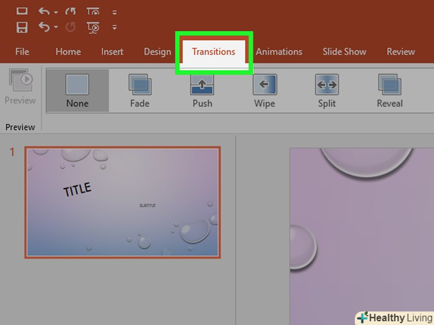Screen dimensions: 434x325
Task: Choose the Split transition effect
Action: (x=327, y=91)
